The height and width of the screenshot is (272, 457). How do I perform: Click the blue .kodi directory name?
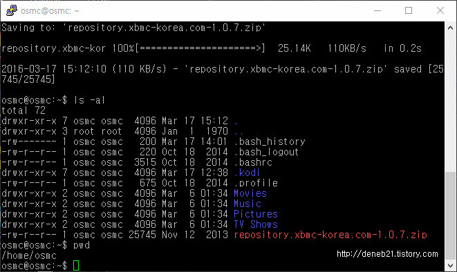click(x=247, y=173)
